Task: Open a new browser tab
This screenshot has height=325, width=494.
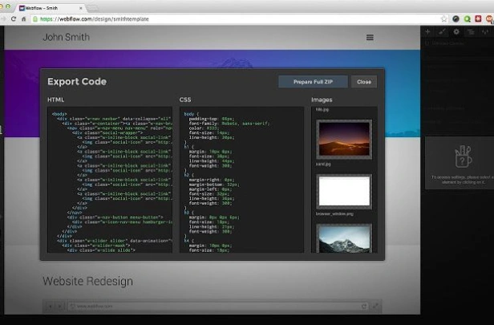Action: click(x=92, y=8)
